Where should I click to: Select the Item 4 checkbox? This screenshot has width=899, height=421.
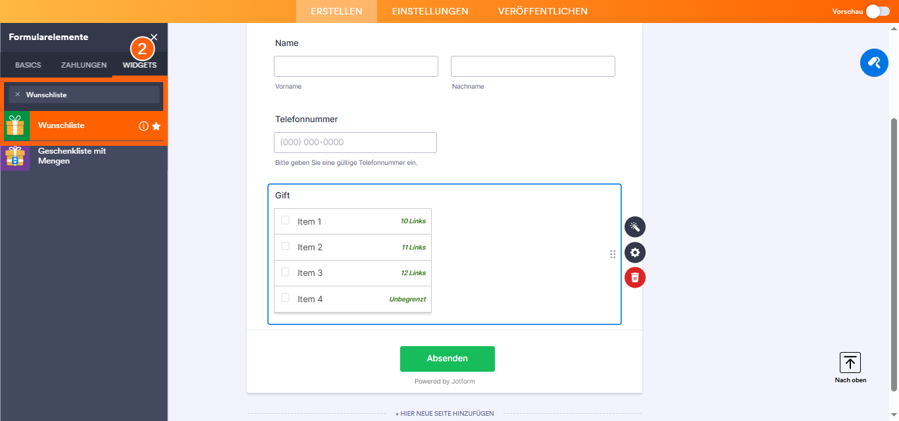point(286,298)
